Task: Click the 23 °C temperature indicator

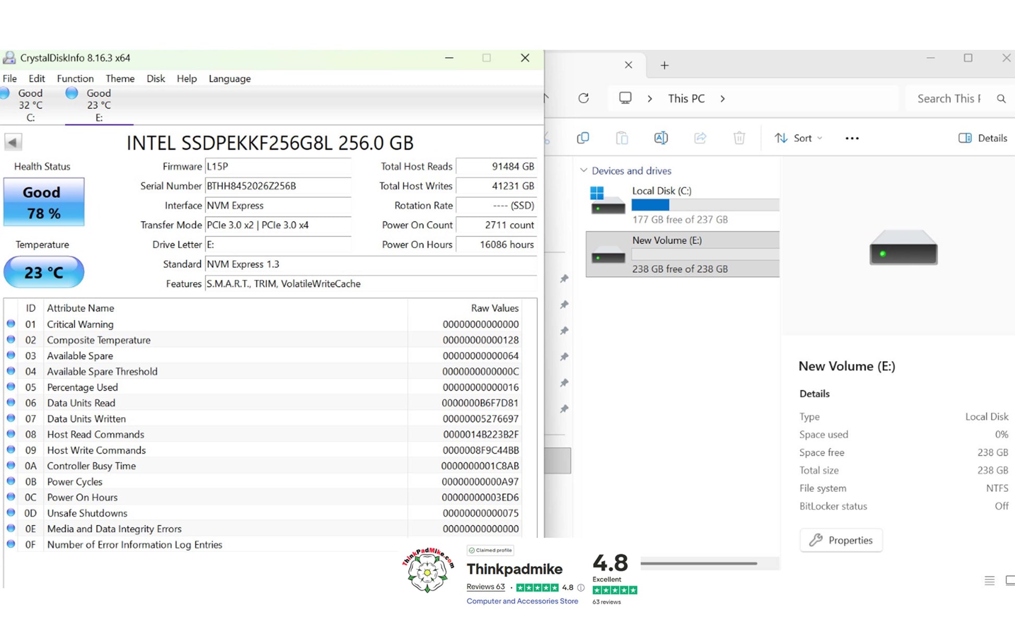Action: pos(44,272)
